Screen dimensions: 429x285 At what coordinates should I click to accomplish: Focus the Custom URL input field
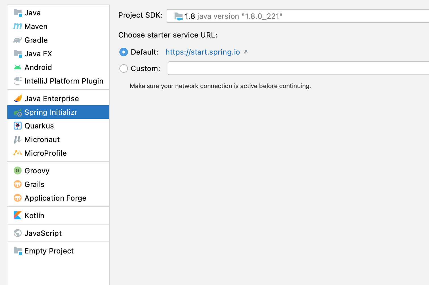[x=299, y=68]
